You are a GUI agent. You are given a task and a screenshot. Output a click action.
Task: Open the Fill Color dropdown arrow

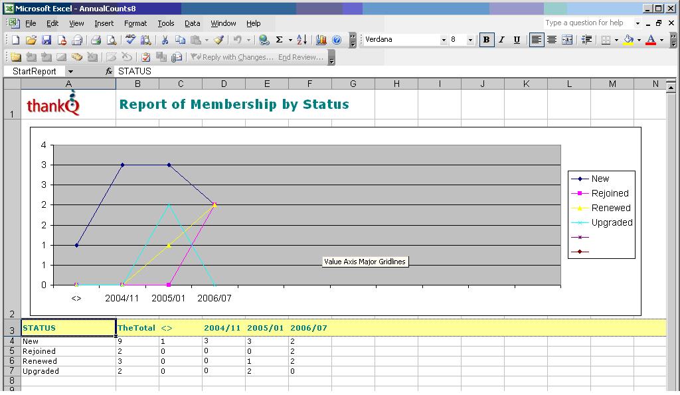[x=639, y=40]
